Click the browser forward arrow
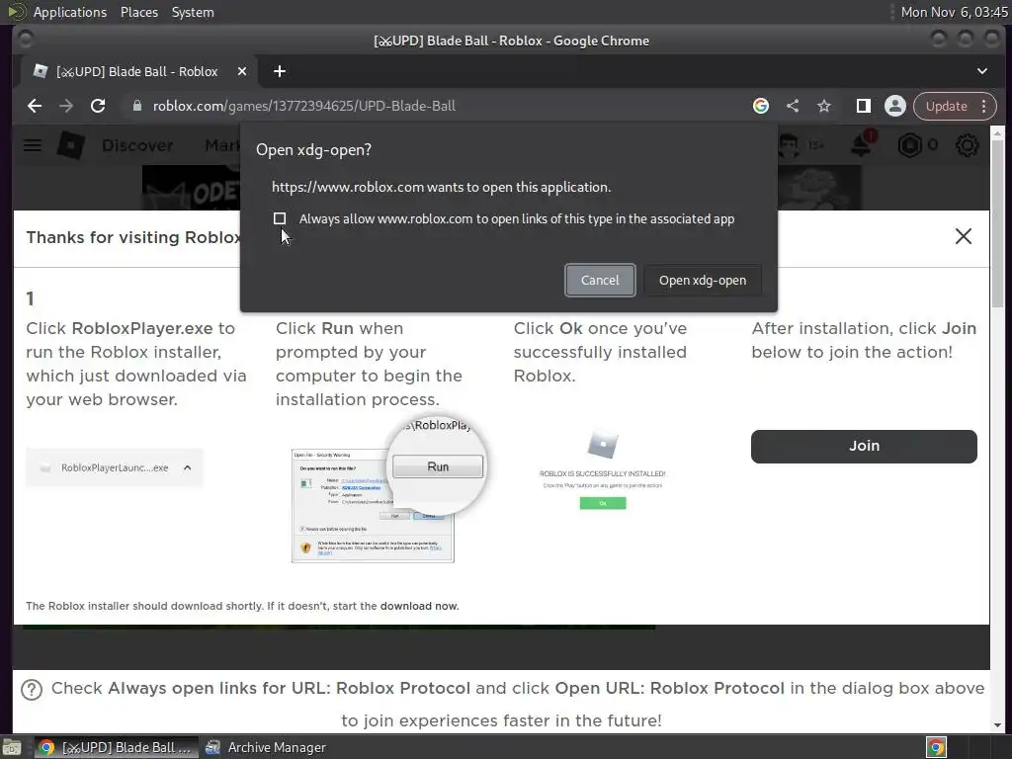 66,106
